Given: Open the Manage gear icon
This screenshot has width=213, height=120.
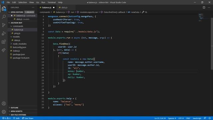Looking at the screenshot, I should tap(4, 112).
